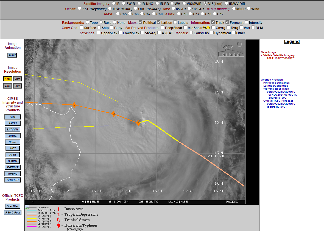
Task: Enable Upper-Lev satellite winds
Action: pos(98,32)
